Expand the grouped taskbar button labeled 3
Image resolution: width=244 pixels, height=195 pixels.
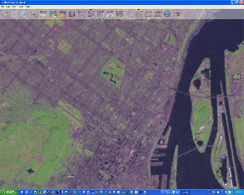click(x=166, y=192)
